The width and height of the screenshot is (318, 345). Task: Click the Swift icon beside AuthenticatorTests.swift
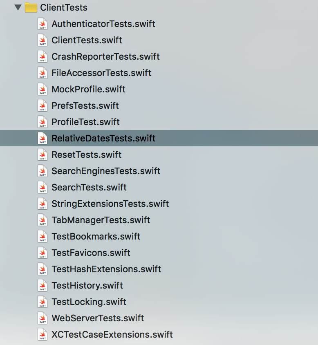(x=43, y=24)
